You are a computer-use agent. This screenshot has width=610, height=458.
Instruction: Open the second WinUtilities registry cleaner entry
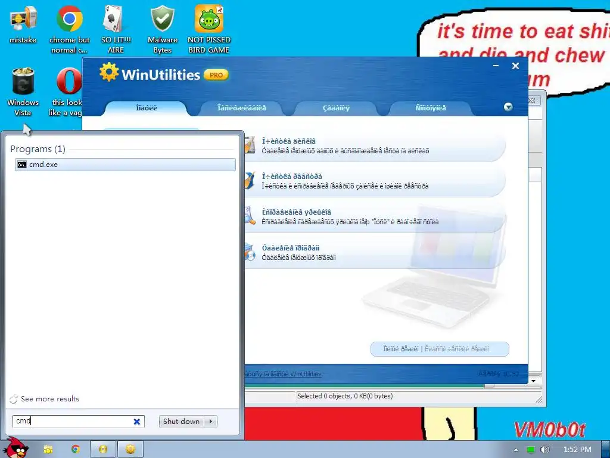tap(375, 181)
